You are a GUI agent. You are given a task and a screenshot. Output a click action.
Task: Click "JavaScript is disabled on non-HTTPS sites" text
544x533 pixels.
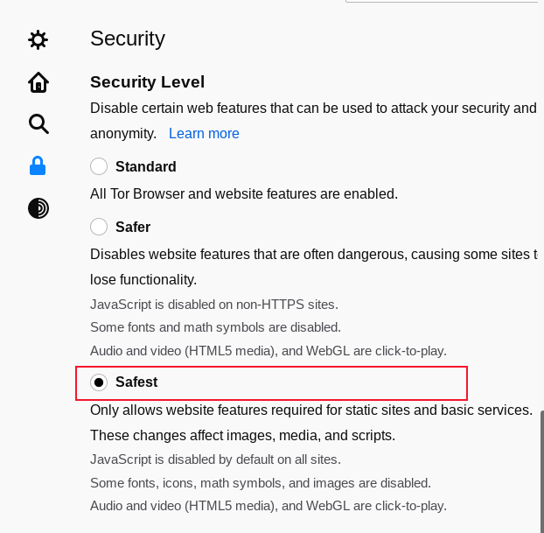tap(214, 305)
